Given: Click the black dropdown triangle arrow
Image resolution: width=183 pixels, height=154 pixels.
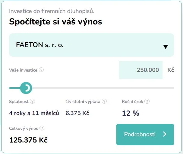Looking at the screenshot, I should pos(166,47).
